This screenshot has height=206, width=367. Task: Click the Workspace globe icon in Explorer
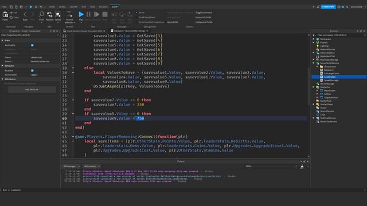[x=318, y=39]
